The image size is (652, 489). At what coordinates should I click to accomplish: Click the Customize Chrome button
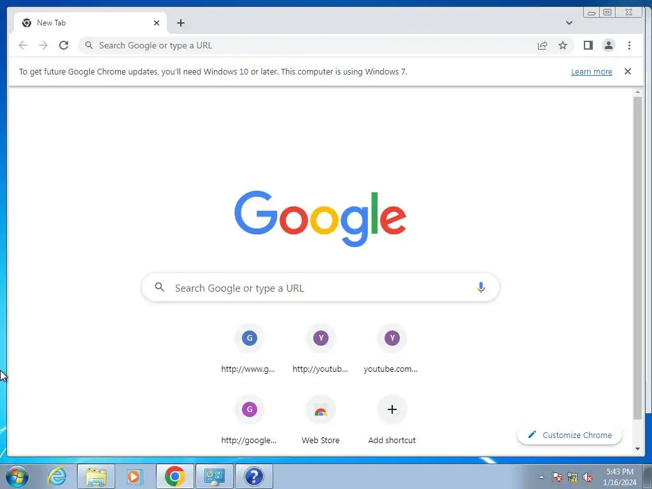coord(569,435)
